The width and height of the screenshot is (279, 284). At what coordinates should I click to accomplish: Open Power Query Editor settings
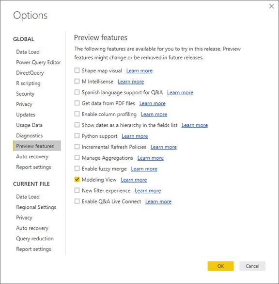(38, 62)
